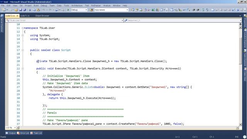Open the Task List tab

point(36,133)
